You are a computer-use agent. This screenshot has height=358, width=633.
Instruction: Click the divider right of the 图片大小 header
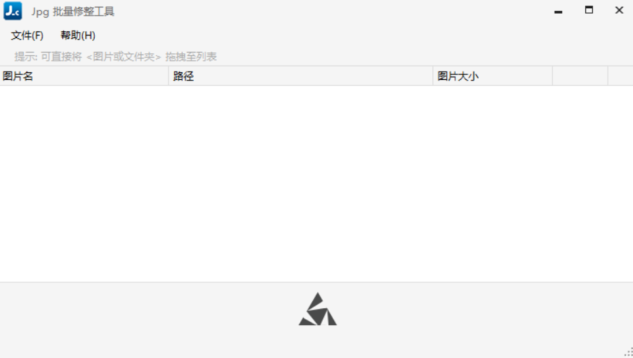click(553, 76)
